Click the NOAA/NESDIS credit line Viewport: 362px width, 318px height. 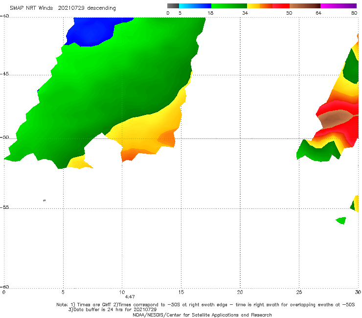pyautogui.click(x=202, y=315)
